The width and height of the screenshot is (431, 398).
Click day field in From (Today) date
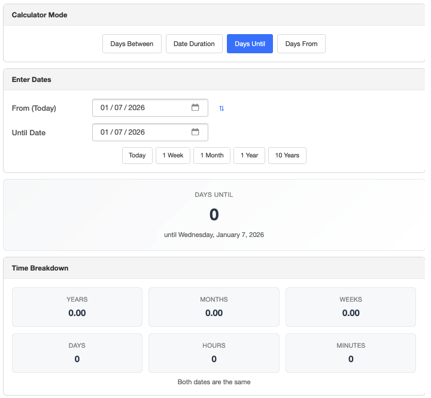click(119, 108)
